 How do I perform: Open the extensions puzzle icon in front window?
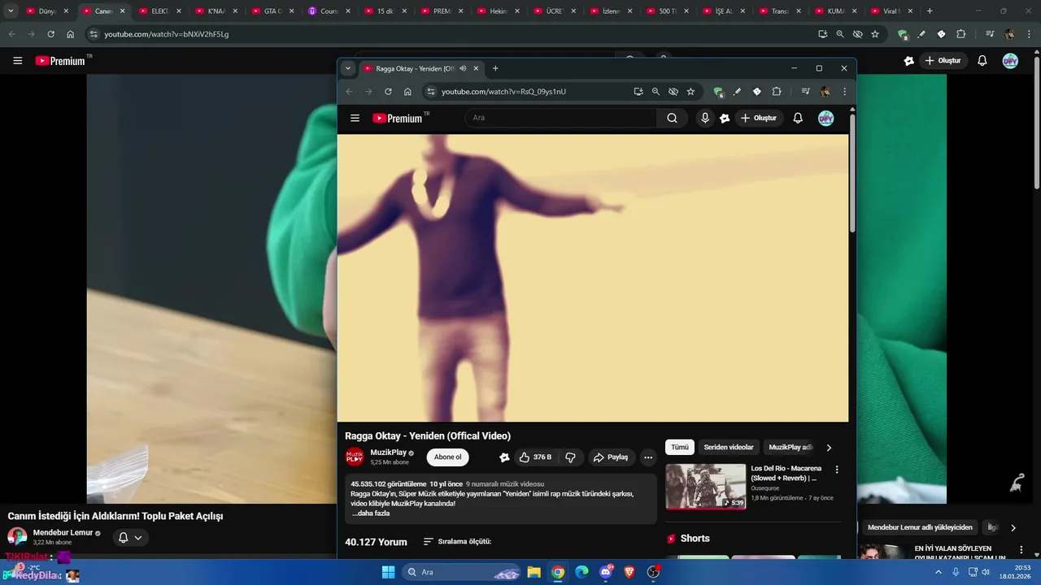coord(777,92)
